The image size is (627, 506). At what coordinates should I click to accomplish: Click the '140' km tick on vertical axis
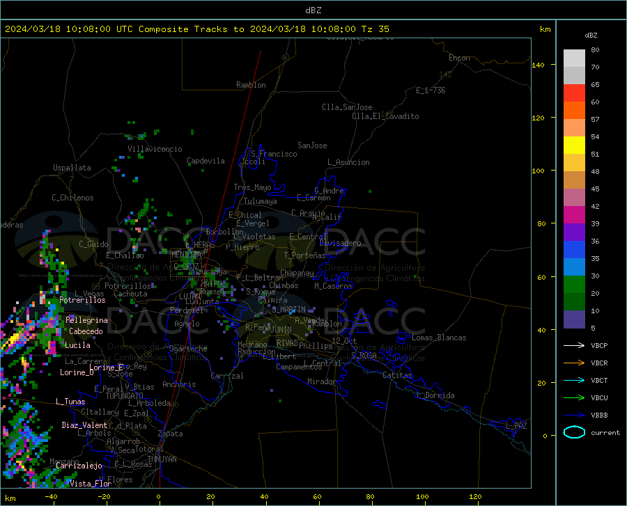538,65
